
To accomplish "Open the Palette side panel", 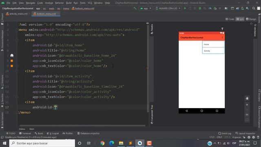I will click(x=152, y=29).
